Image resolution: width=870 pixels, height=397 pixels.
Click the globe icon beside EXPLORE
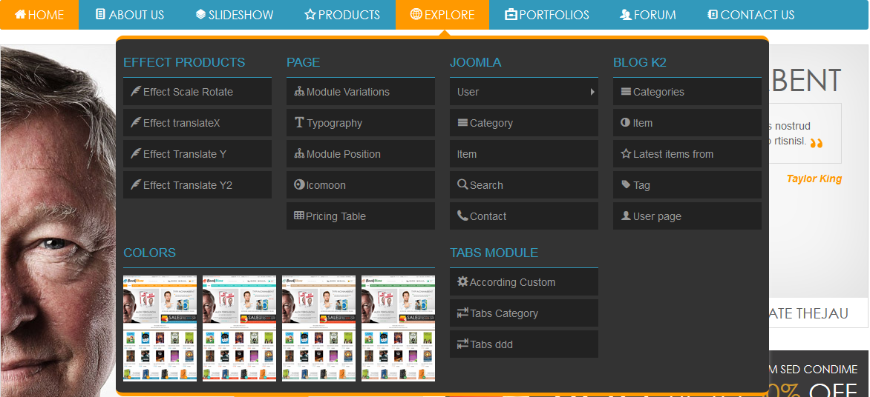tap(416, 14)
